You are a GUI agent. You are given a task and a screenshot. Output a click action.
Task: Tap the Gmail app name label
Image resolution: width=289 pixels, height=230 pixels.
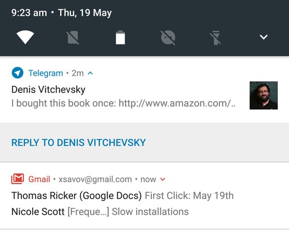click(39, 179)
